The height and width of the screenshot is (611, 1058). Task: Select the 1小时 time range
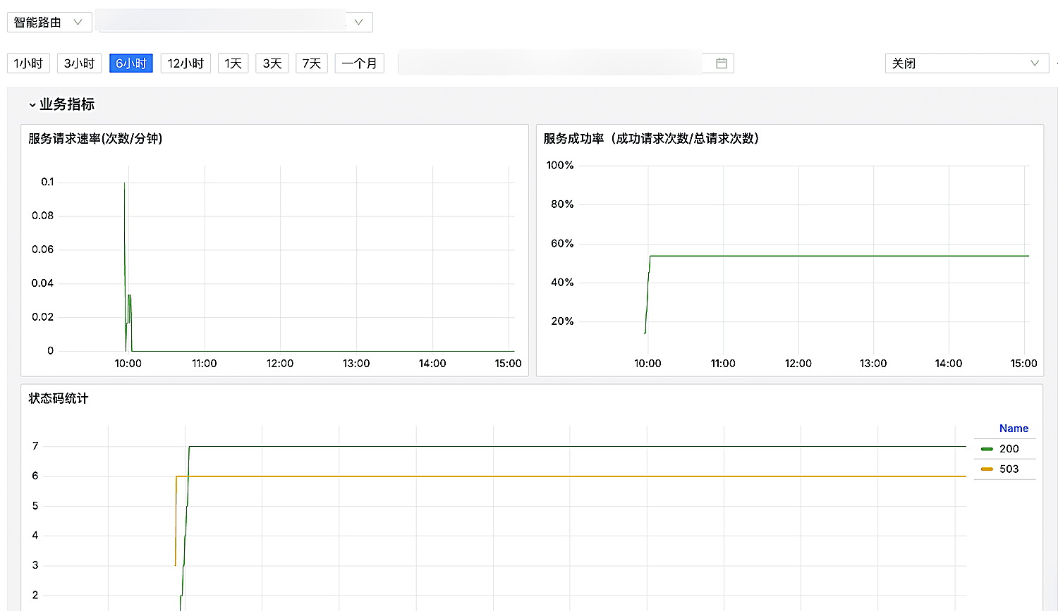click(x=28, y=63)
